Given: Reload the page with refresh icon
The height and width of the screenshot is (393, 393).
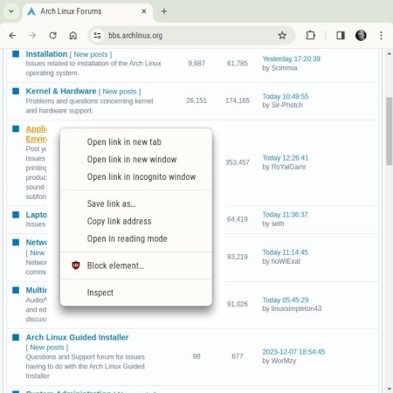Looking at the screenshot, I should pyautogui.click(x=52, y=36).
